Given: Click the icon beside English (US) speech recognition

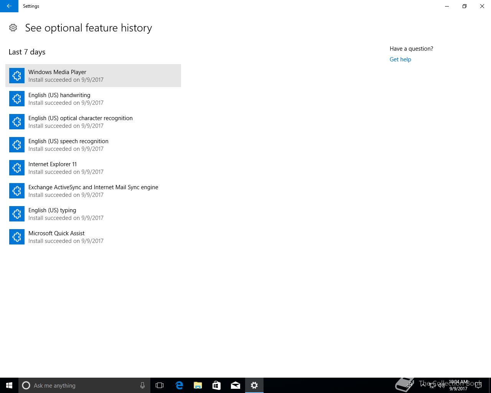Looking at the screenshot, I should [17, 145].
